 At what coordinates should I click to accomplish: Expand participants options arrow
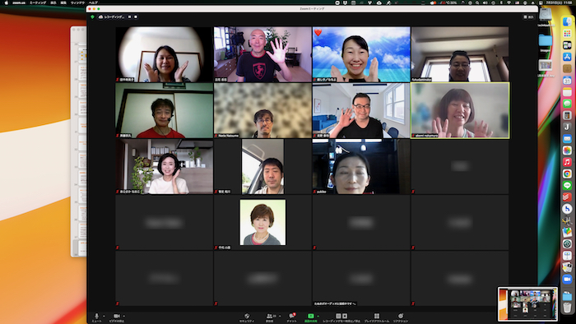click(280, 316)
